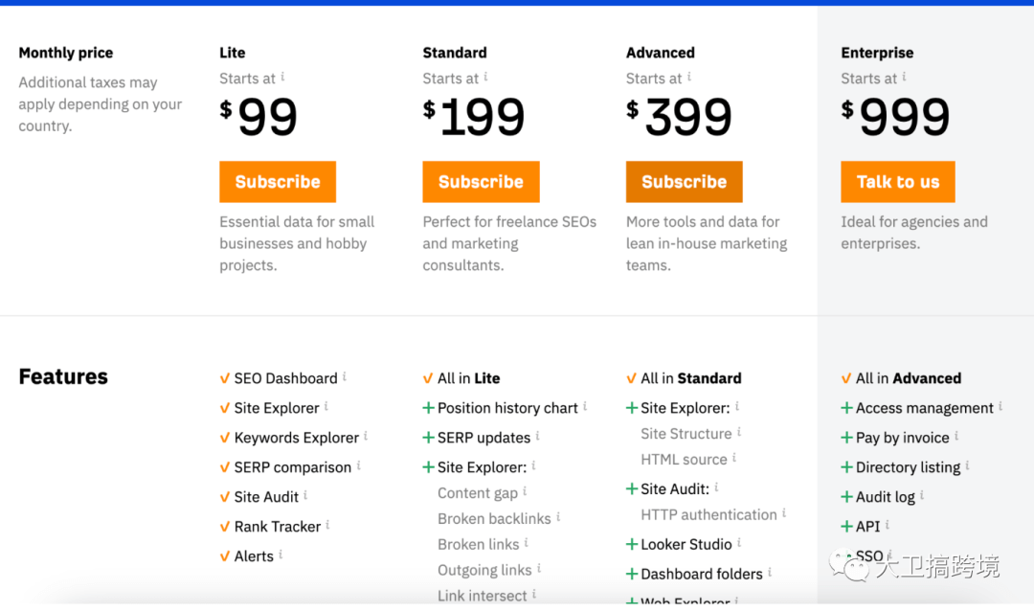Click the info icon beside Looker Studio
Screen dimensions: 1034x612
[x=739, y=542]
